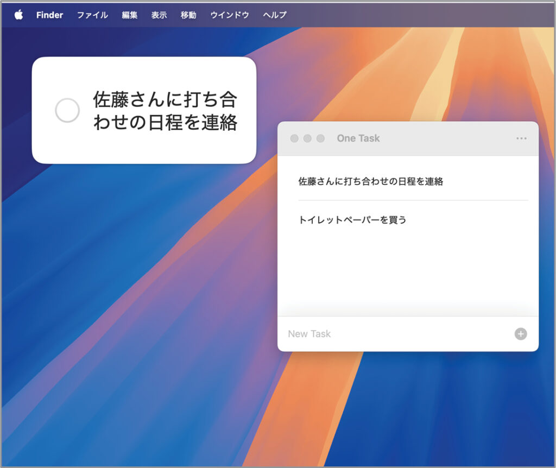Open the ヘルプ menu
The height and width of the screenshot is (468, 556).
point(274,15)
